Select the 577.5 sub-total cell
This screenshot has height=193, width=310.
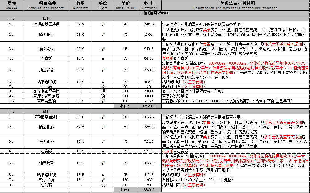[149, 151]
